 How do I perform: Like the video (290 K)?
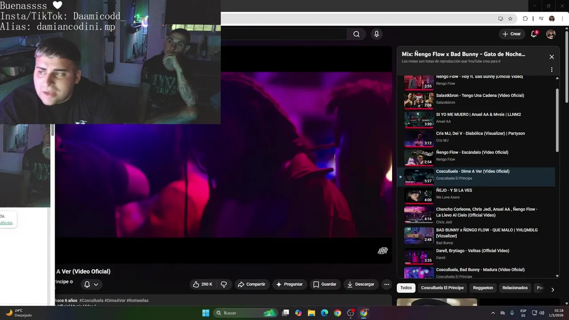coord(202,284)
